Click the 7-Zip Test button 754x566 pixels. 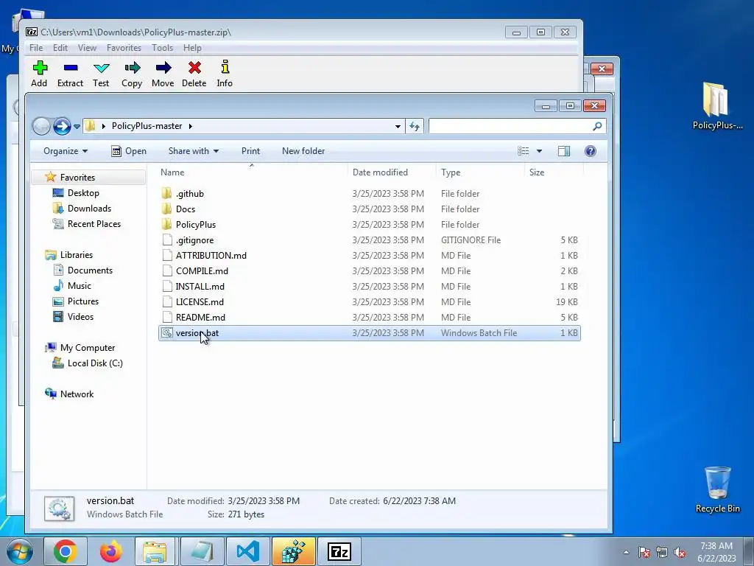101,74
